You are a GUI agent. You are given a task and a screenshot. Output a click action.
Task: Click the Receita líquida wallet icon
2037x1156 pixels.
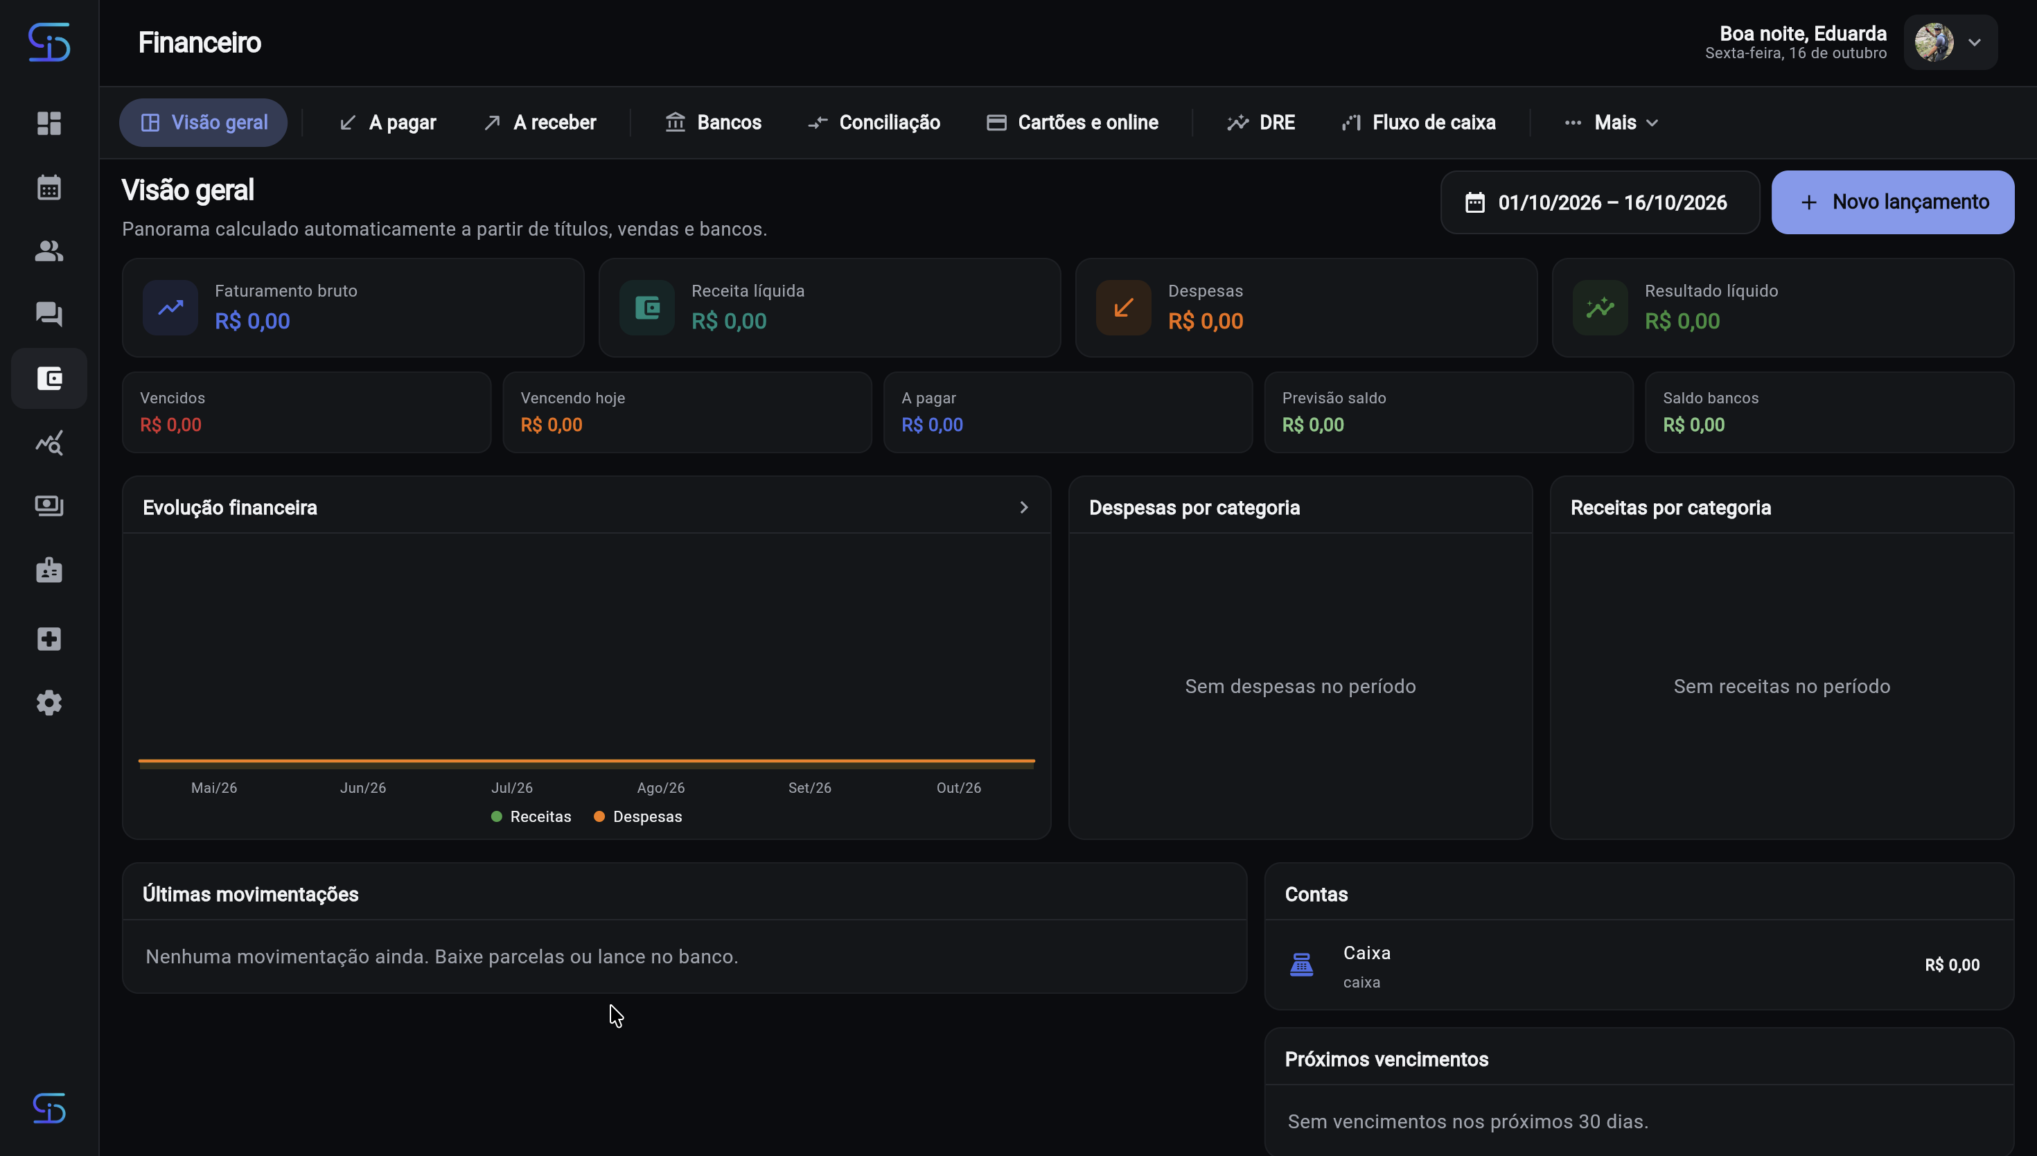[x=646, y=307]
